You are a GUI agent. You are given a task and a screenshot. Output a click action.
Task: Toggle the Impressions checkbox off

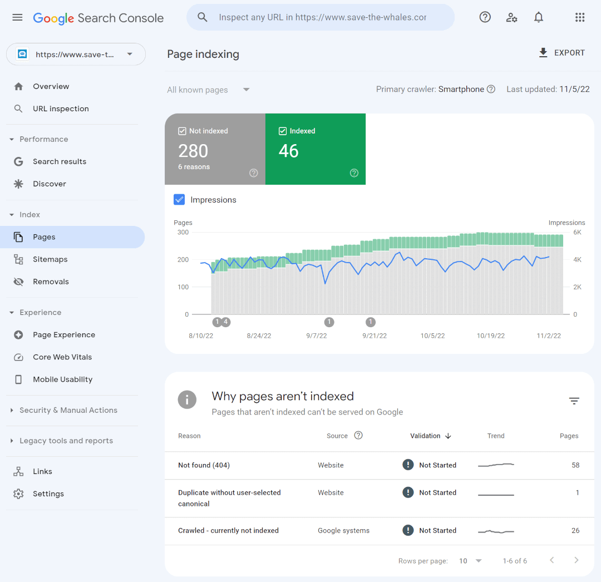coord(179,199)
